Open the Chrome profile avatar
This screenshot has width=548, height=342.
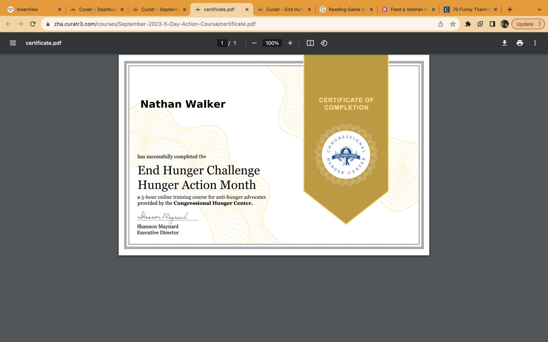(x=505, y=24)
